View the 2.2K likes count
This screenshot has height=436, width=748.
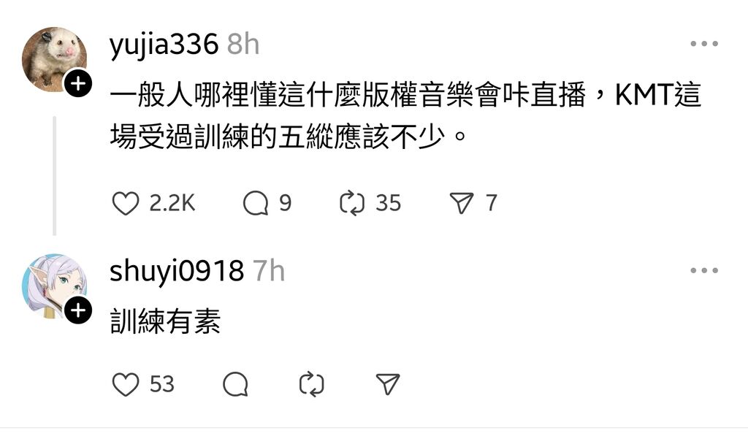pyautogui.click(x=172, y=203)
